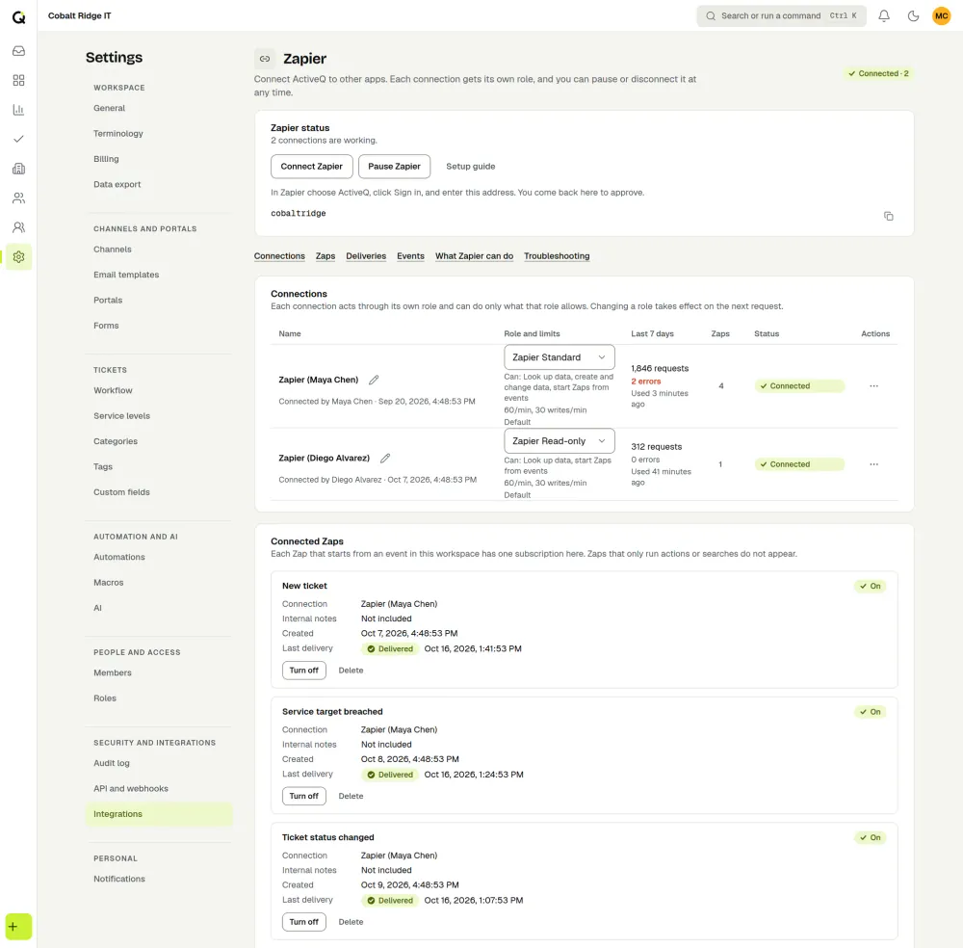Copy the cobaltridge address with copy icon
Image resolution: width=963 pixels, height=948 pixels.
click(888, 216)
